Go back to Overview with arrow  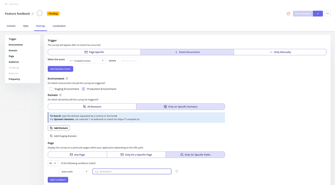[6, 4]
